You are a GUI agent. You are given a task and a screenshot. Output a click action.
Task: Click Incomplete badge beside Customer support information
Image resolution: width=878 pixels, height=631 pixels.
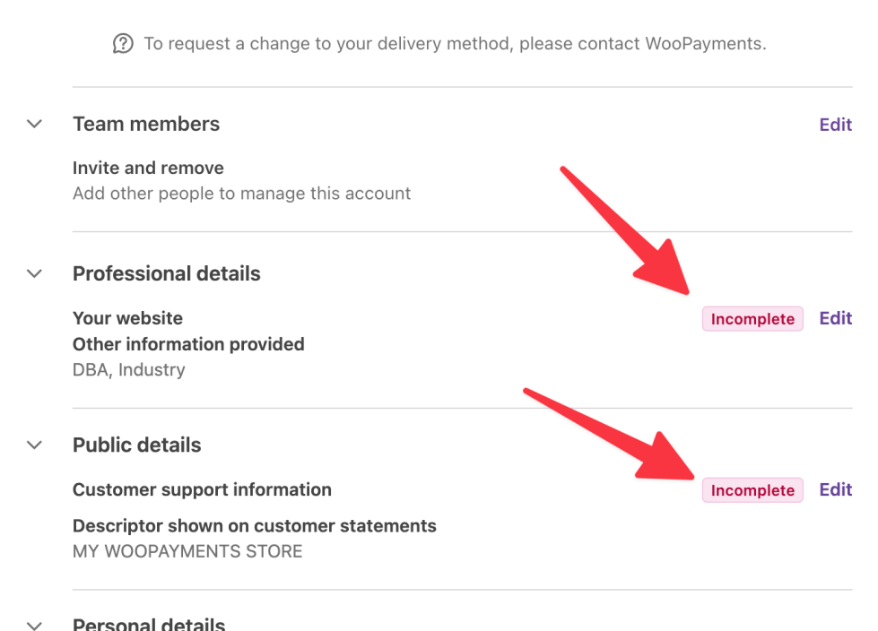click(x=752, y=490)
